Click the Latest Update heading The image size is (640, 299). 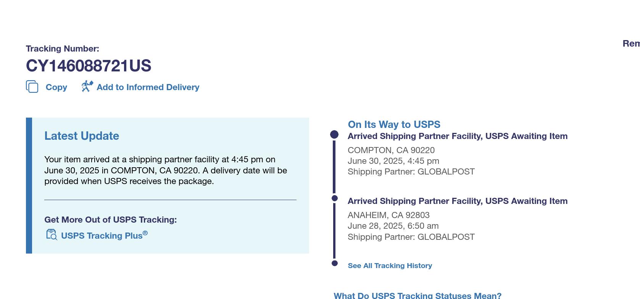(x=82, y=136)
